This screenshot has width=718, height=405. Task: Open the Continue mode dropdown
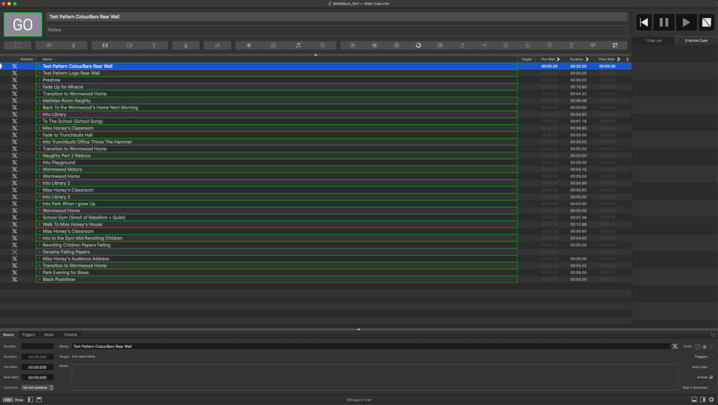[x=37, y=388]
